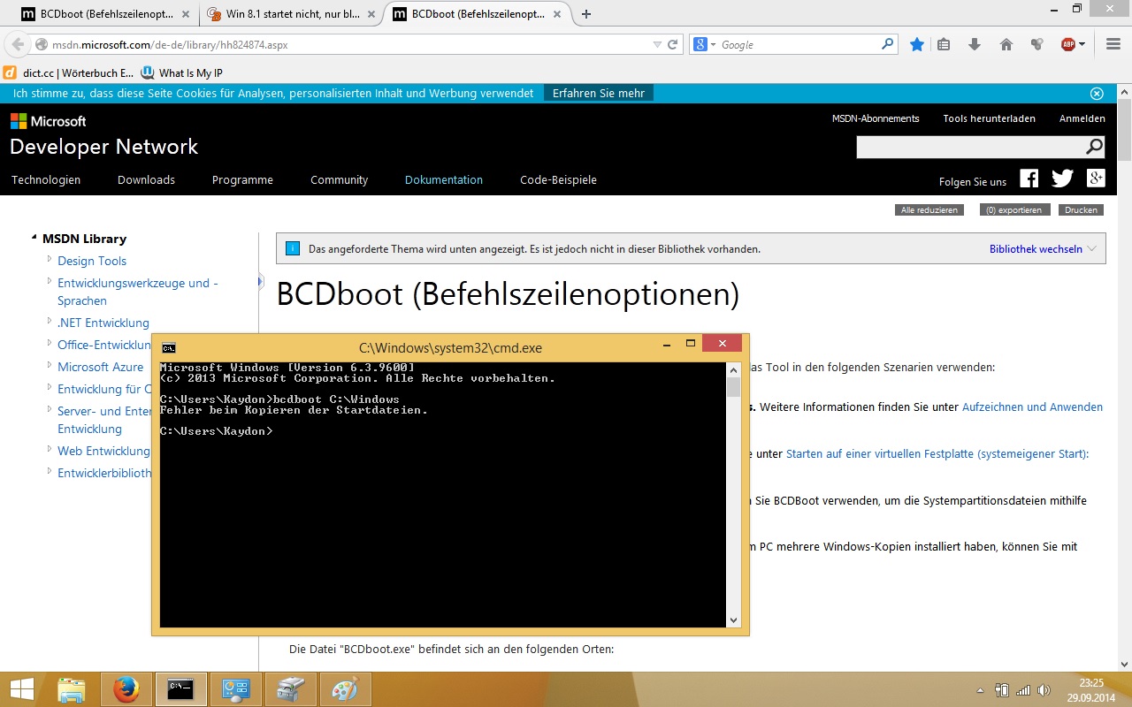Open the What Is My IP bookmark
Viewport: 1132px width, 707px height.
tap(182, 73)
